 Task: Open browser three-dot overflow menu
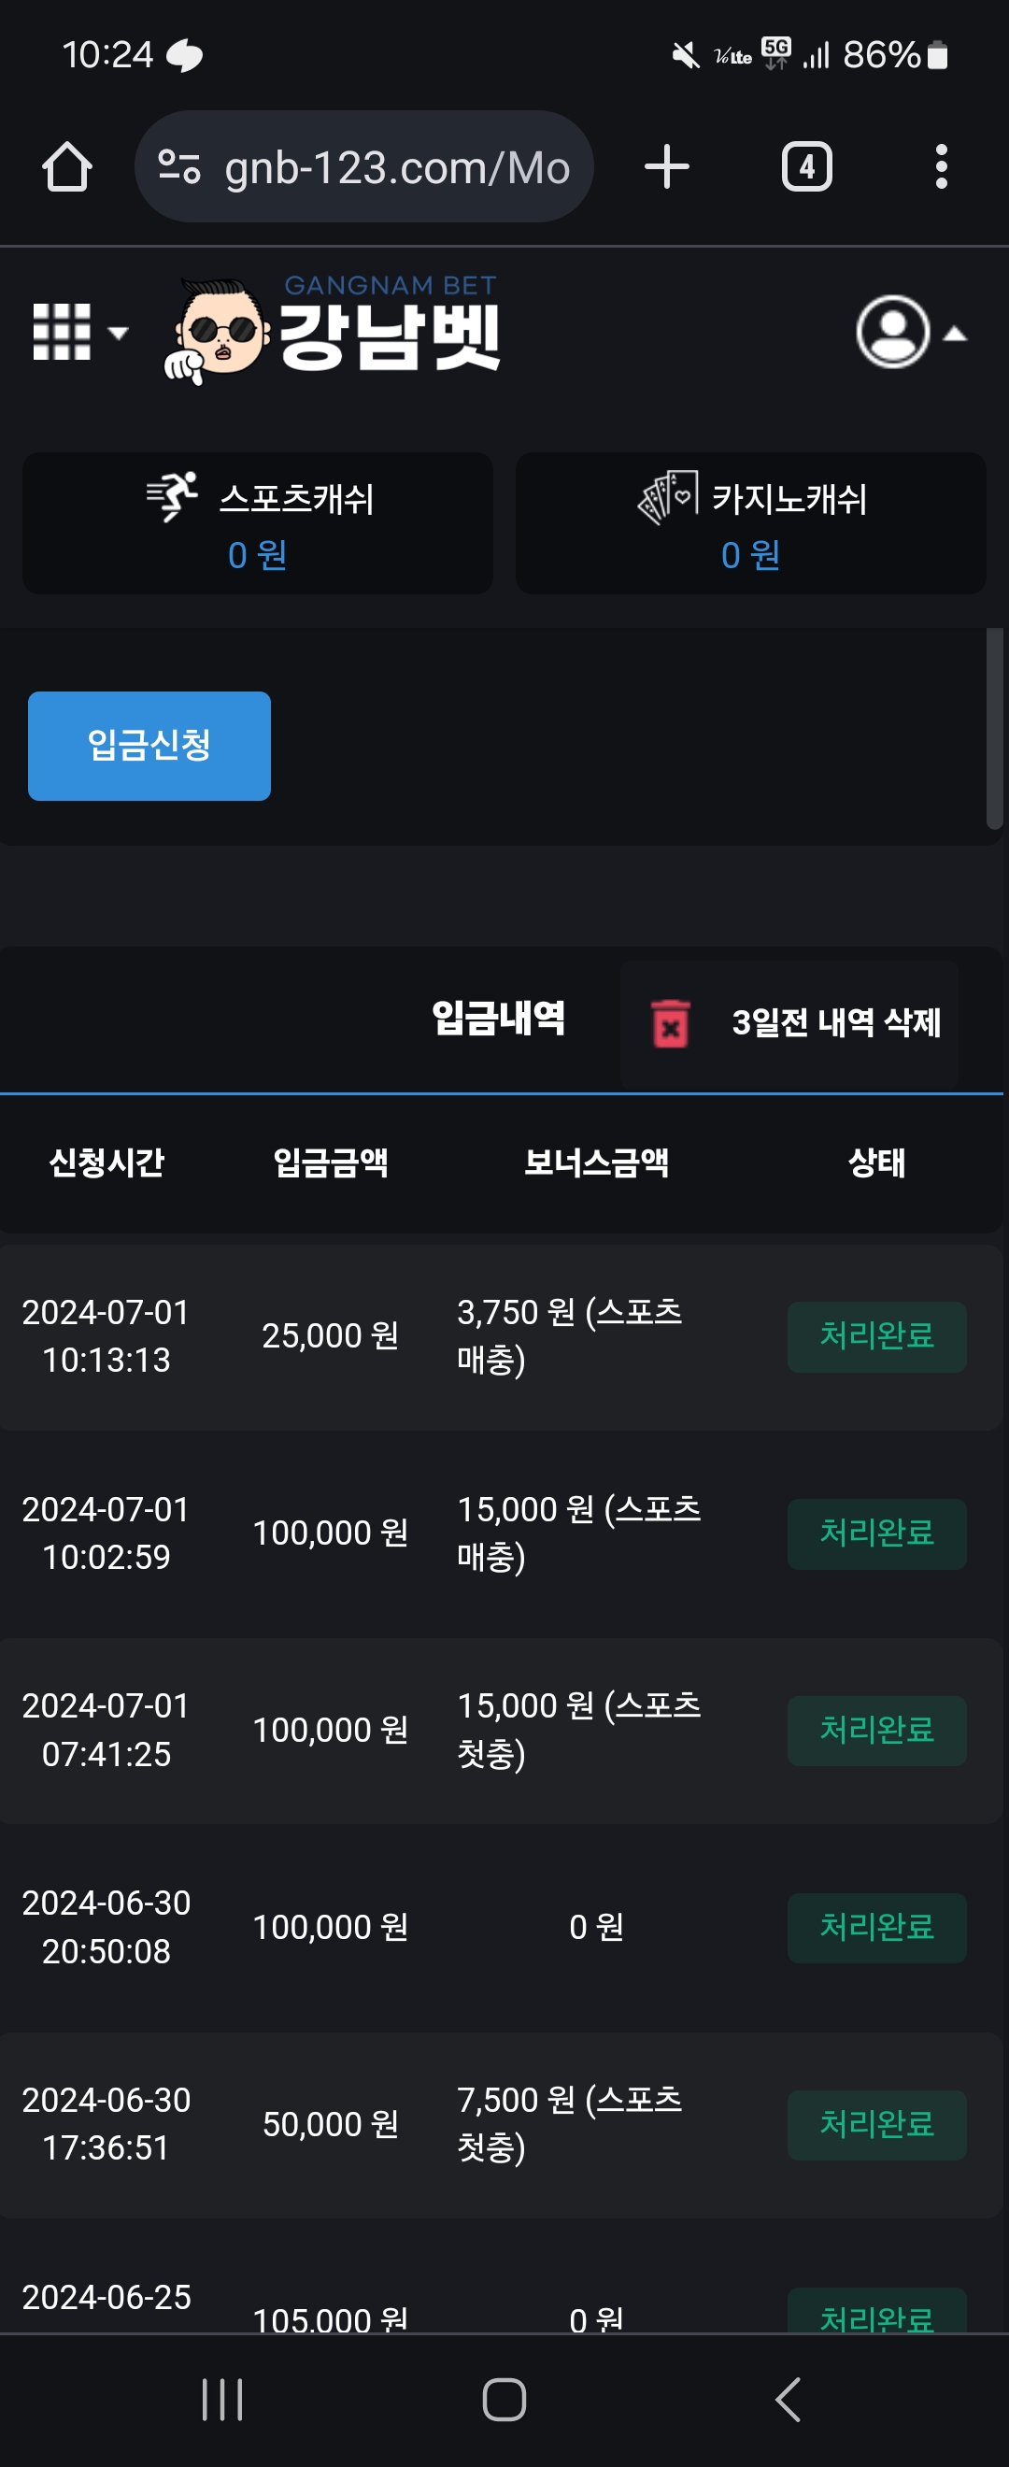942,166
